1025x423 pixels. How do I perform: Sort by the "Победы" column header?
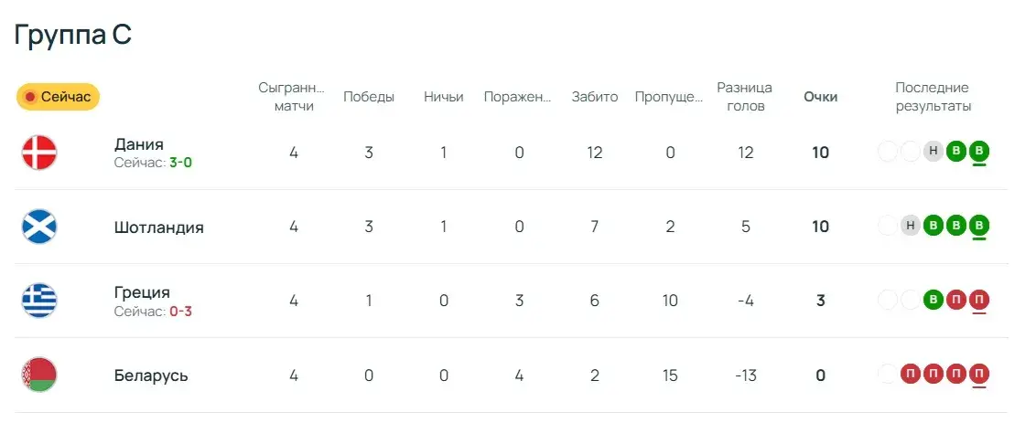[x=369, y=97]
